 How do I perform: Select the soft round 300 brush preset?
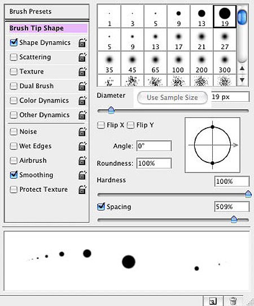(225, 63)
